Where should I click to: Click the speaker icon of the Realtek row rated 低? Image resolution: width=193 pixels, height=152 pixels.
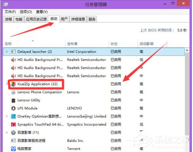[x=14, y=60]
